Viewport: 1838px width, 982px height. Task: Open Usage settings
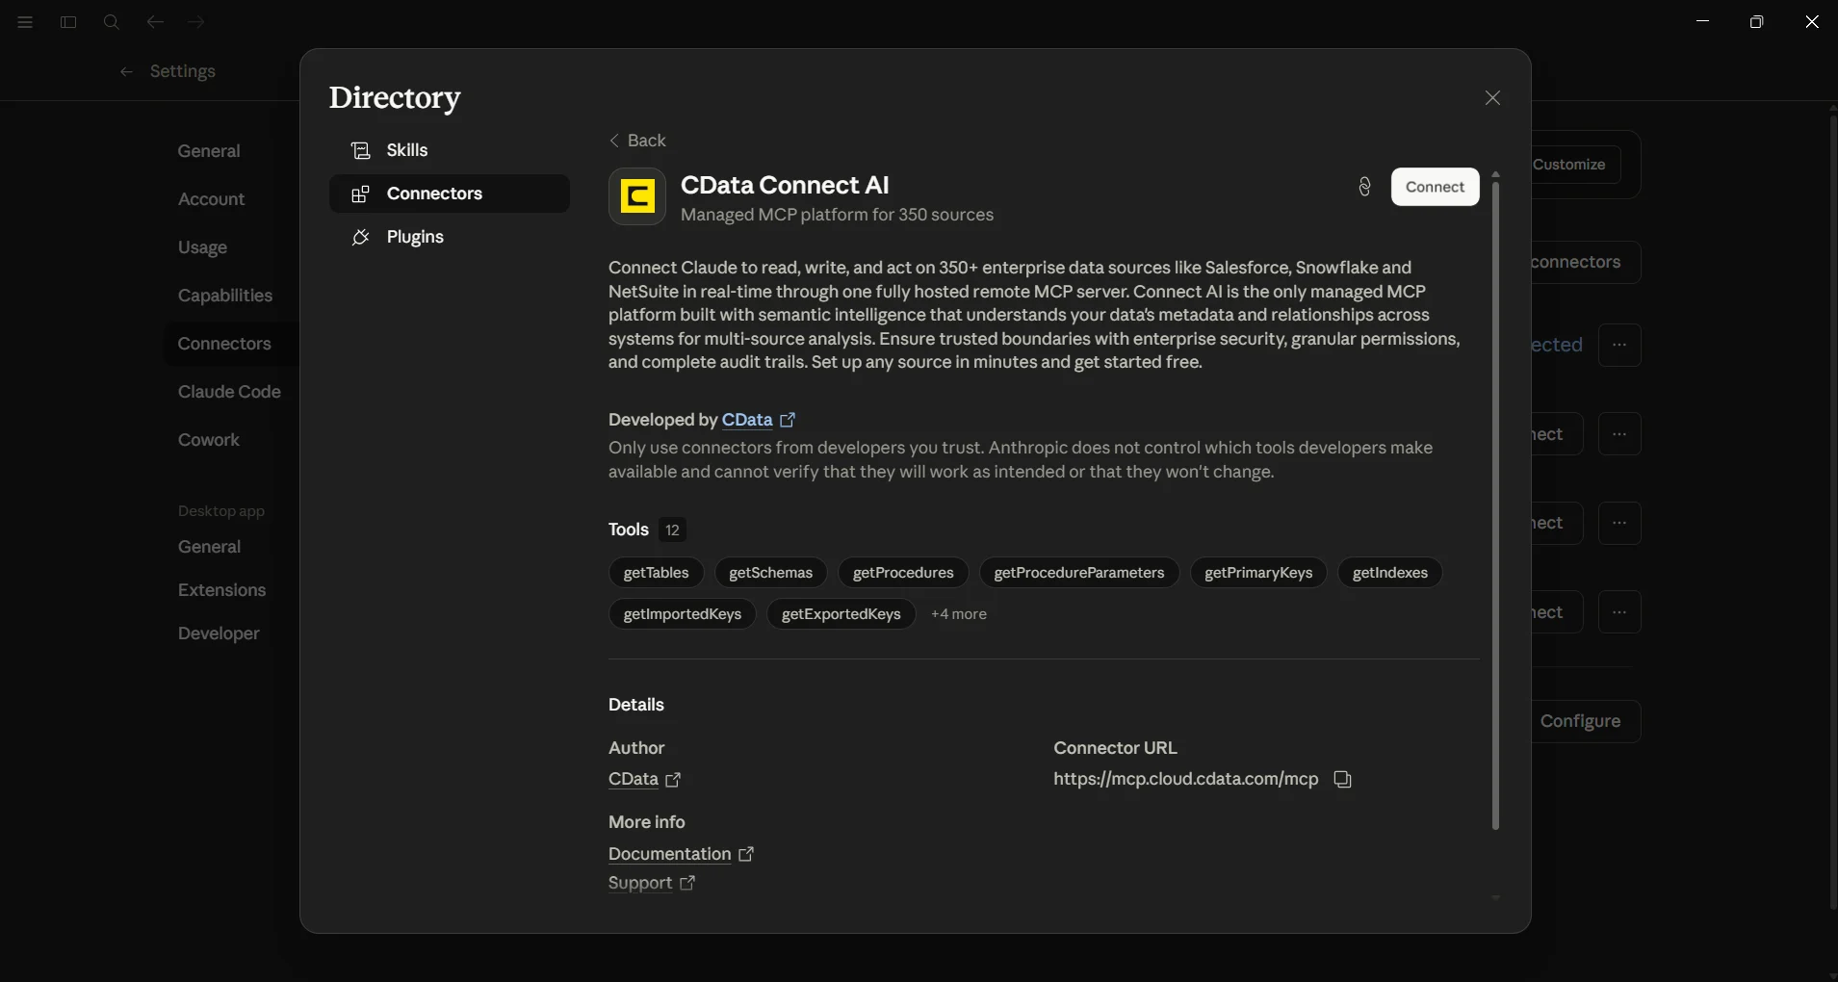pyautogui.click(x=202, y=247)
